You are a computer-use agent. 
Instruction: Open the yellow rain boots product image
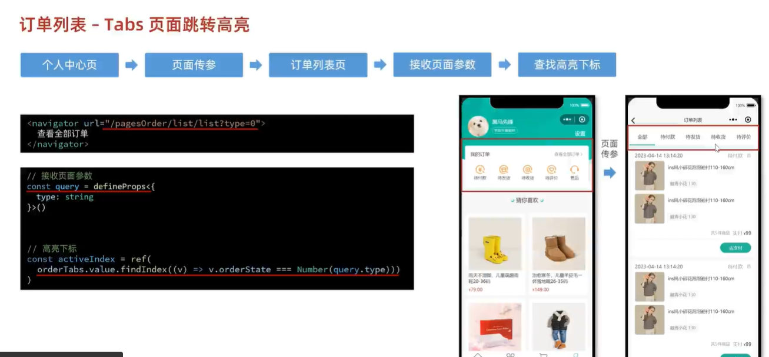click(x=495, y=243)
